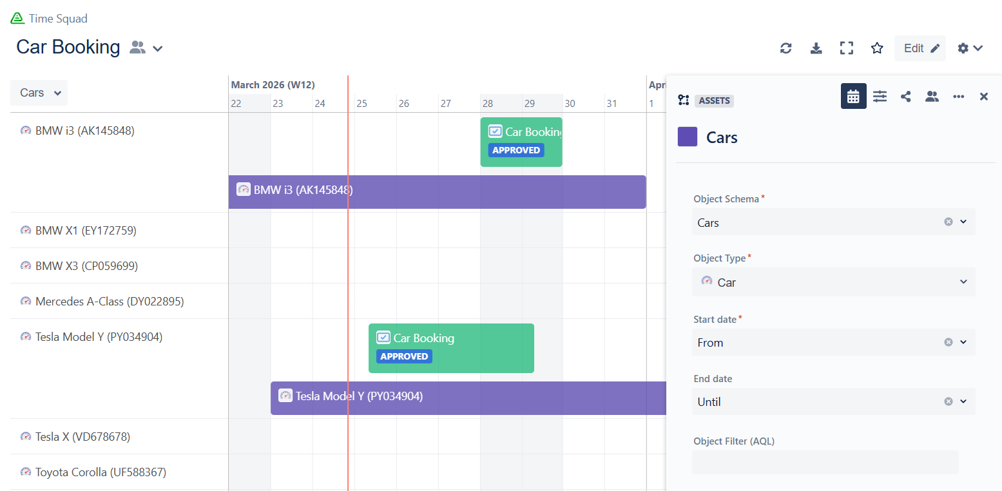1002x491 pixels.
Task: Open the filter sliders tab
Action: point(880,97)
